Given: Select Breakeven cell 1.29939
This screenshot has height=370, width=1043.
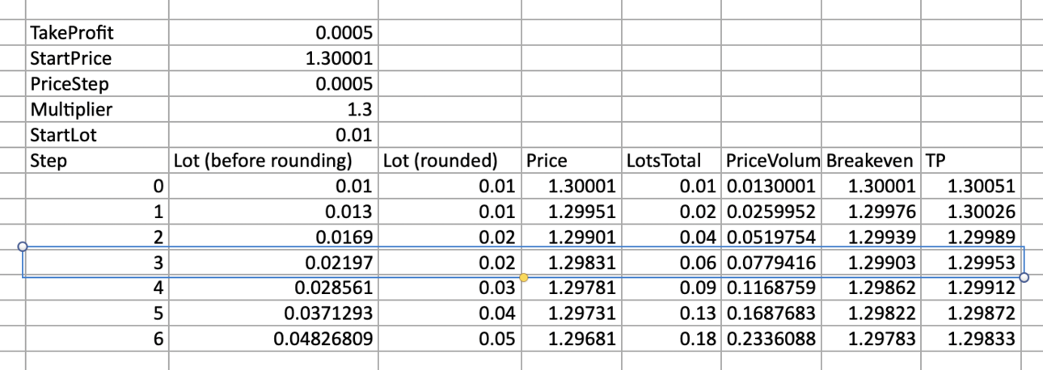Looking at the screenshot, I should coord(872,238).
